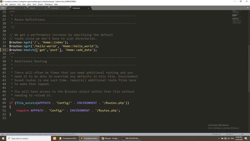The width and height of the screenshot is (250, 141).
Task: Select the Sublime Text taskbar button
Action: click(x=89, y=138)
